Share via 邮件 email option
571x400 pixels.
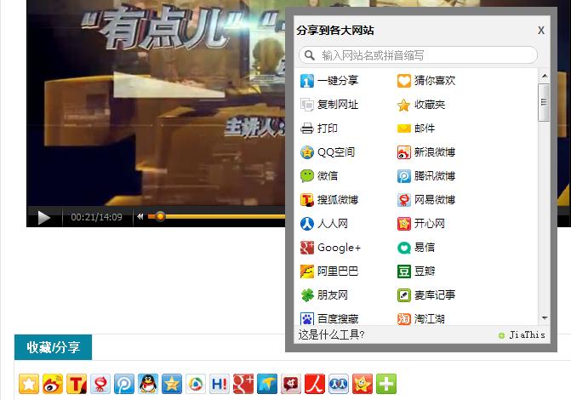click(424, 129)
